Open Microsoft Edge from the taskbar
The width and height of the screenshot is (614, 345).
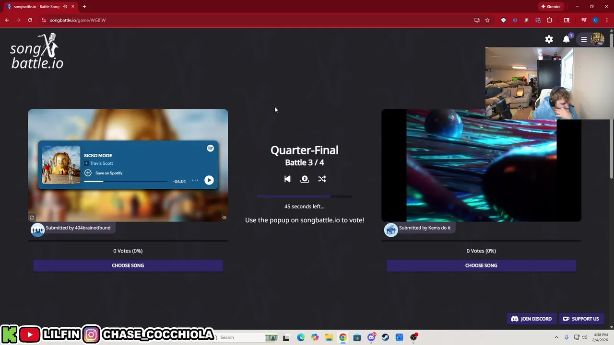tap(301, 337)
